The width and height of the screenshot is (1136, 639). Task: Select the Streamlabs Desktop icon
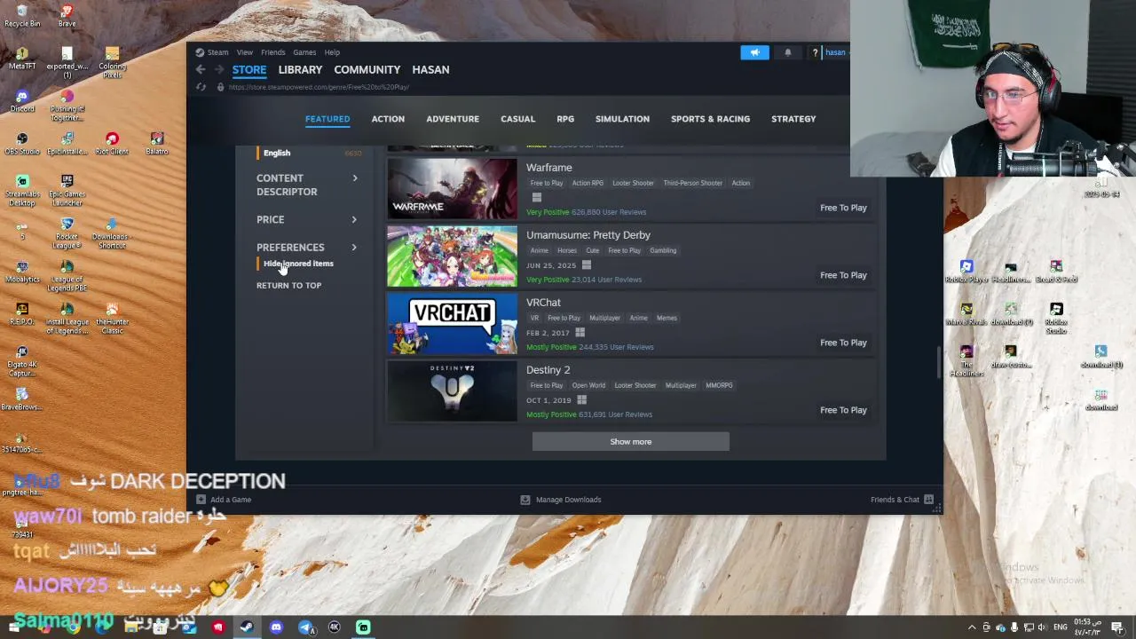tap(22, 189)
